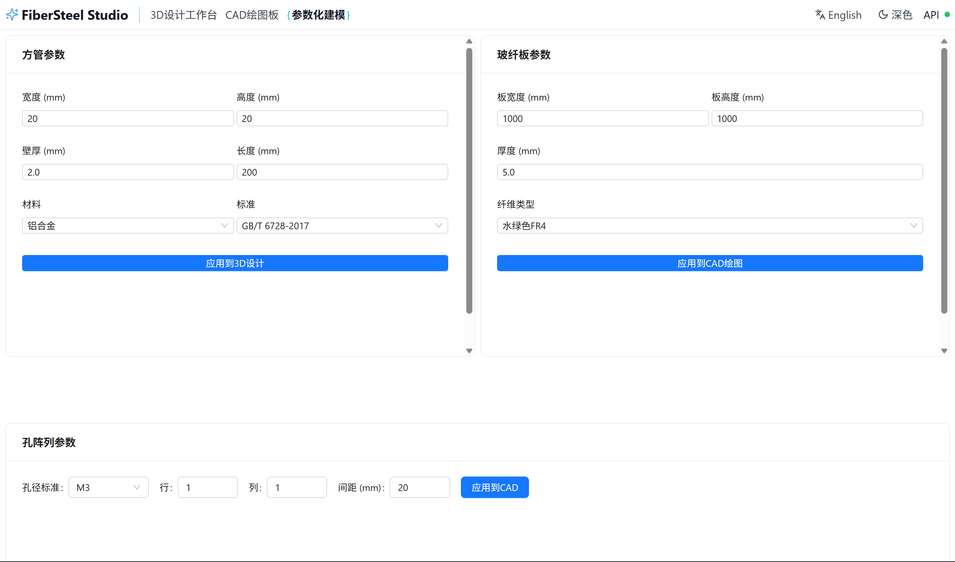Open the 材料 铝合金 dropdown
The width and height of the screenshot is (955, 562).
127,226
